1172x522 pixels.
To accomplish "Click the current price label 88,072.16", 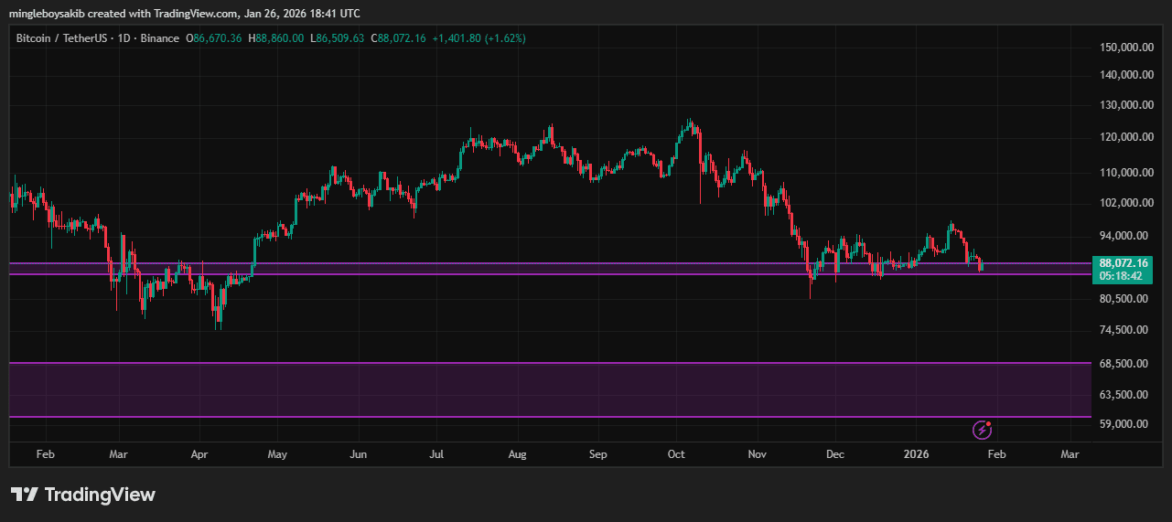I will pos(1124,263).
